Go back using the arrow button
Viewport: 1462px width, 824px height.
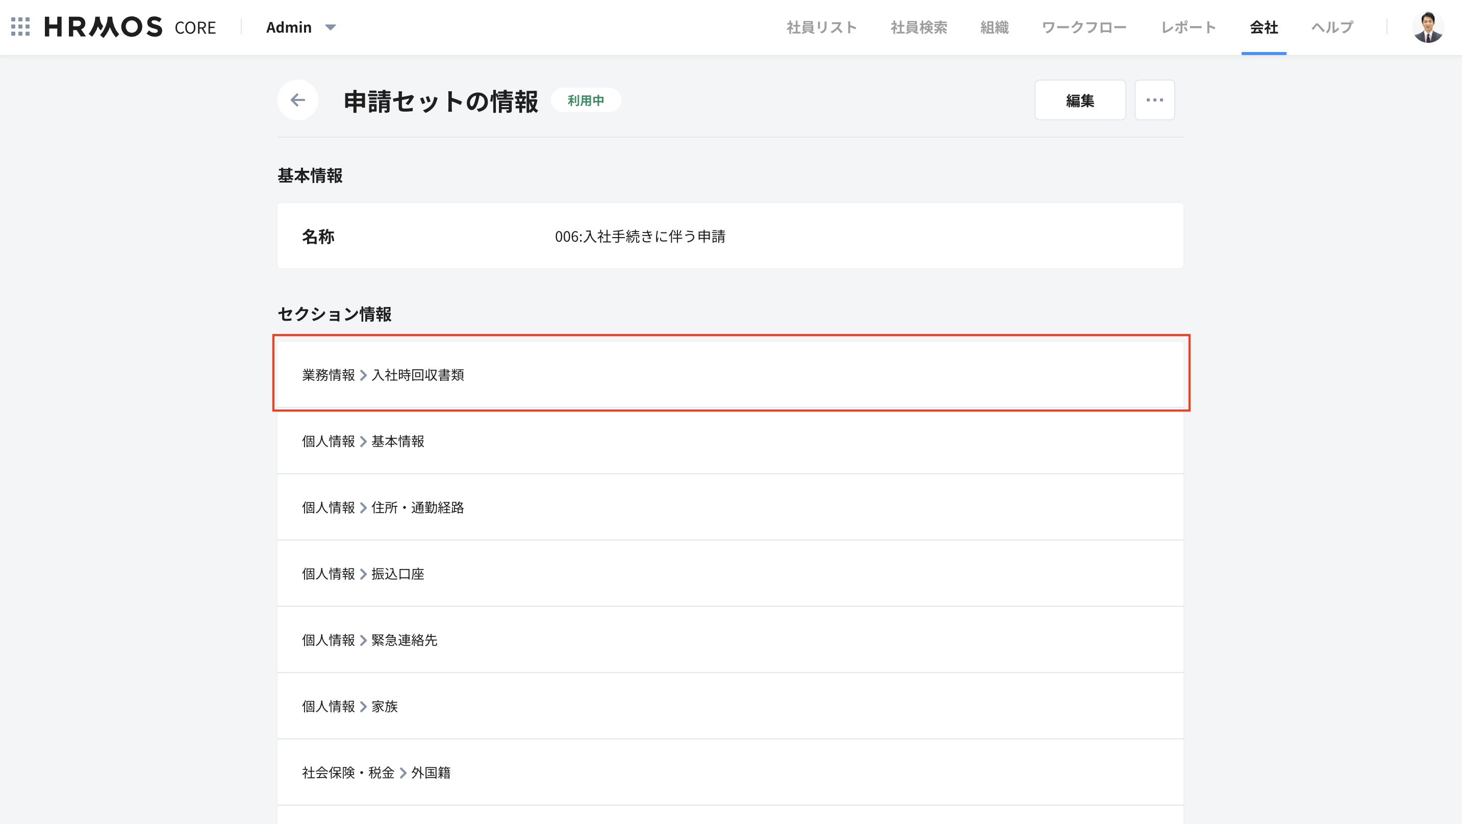(297, 100)
